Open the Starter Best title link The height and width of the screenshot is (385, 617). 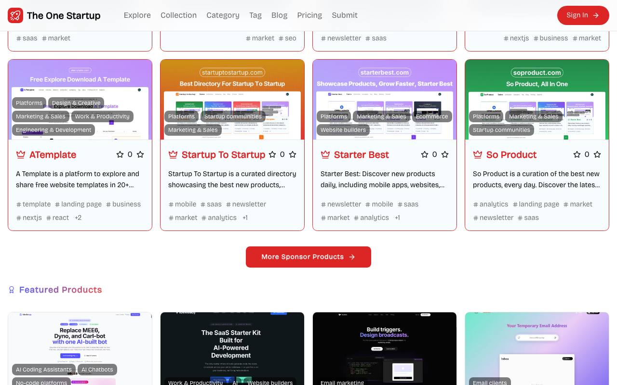362,154
